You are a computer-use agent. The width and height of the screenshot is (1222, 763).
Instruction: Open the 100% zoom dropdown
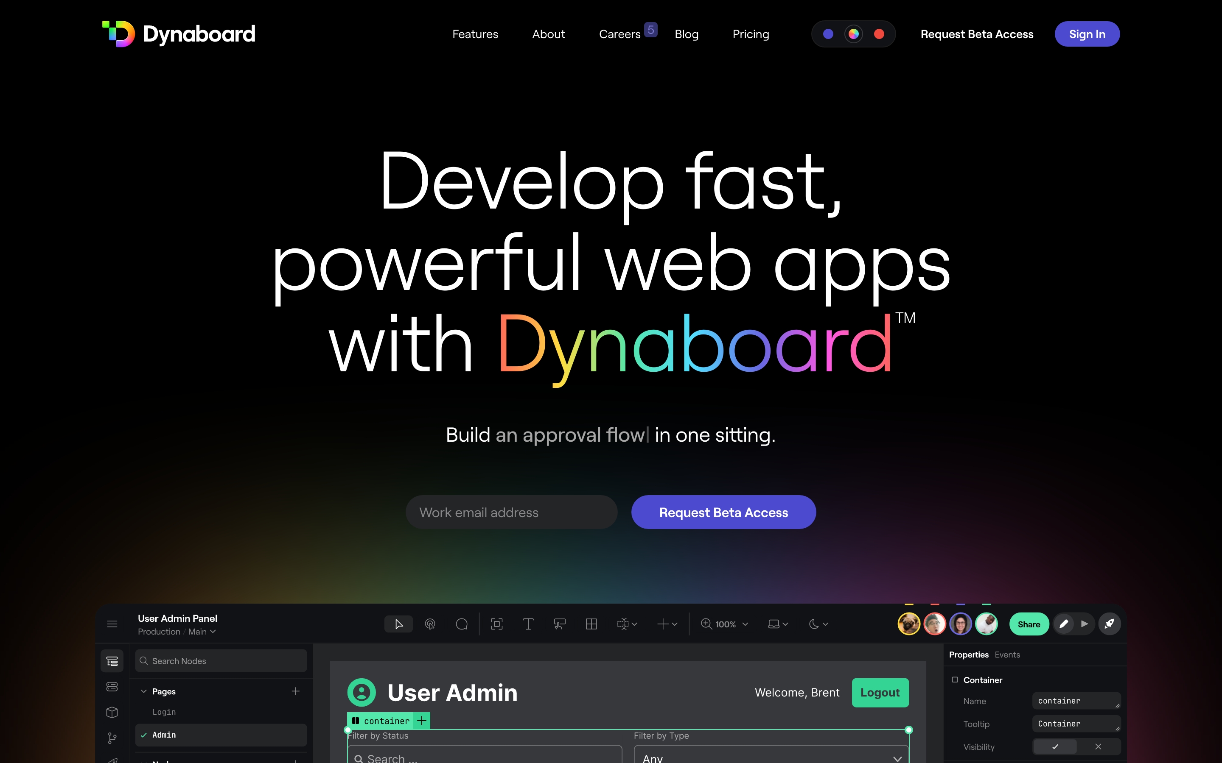725,624
